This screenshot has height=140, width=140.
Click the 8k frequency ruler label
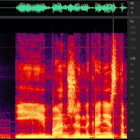tap(132, 72)
